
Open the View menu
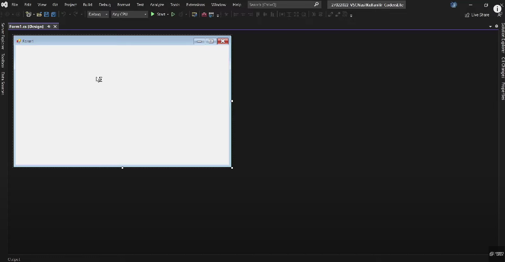point(42,5)
